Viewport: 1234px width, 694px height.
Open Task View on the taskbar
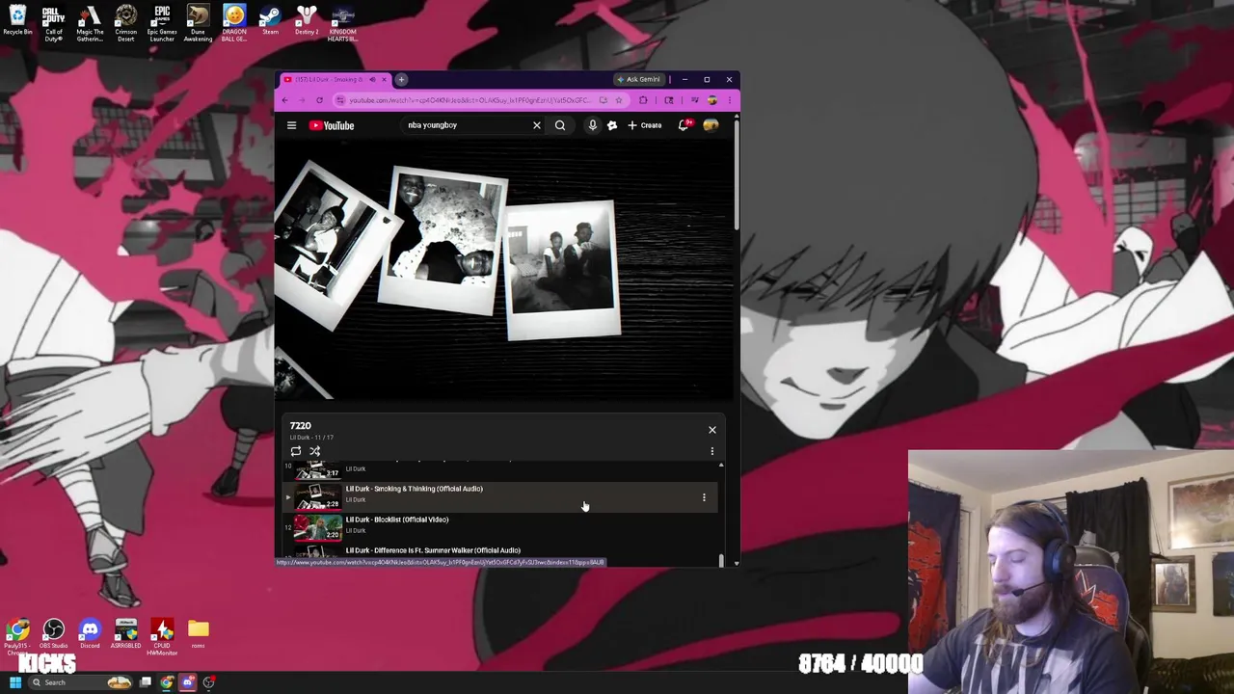tap(146, 682)
